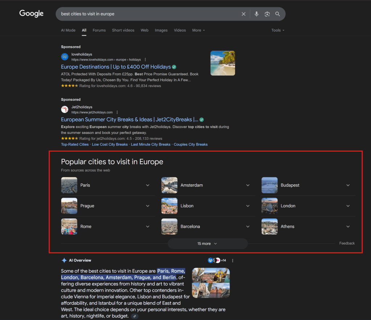Open the More search filters dropdown

pyautogui.click(x=198, y=30)
